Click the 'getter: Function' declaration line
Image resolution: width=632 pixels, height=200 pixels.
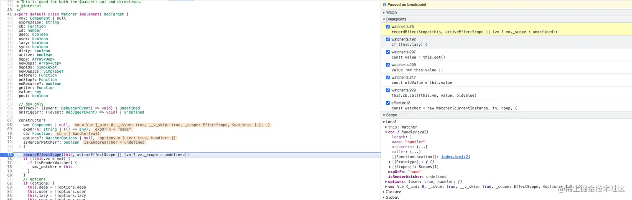pos(37,88)
